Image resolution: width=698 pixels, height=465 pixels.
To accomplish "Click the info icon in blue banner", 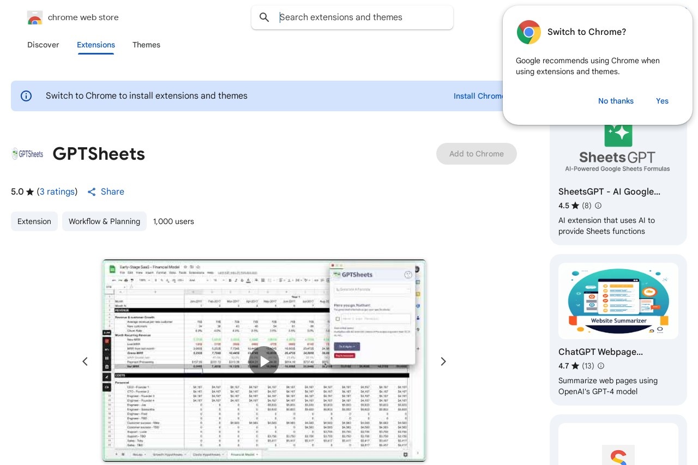I will tap(26, 96).
